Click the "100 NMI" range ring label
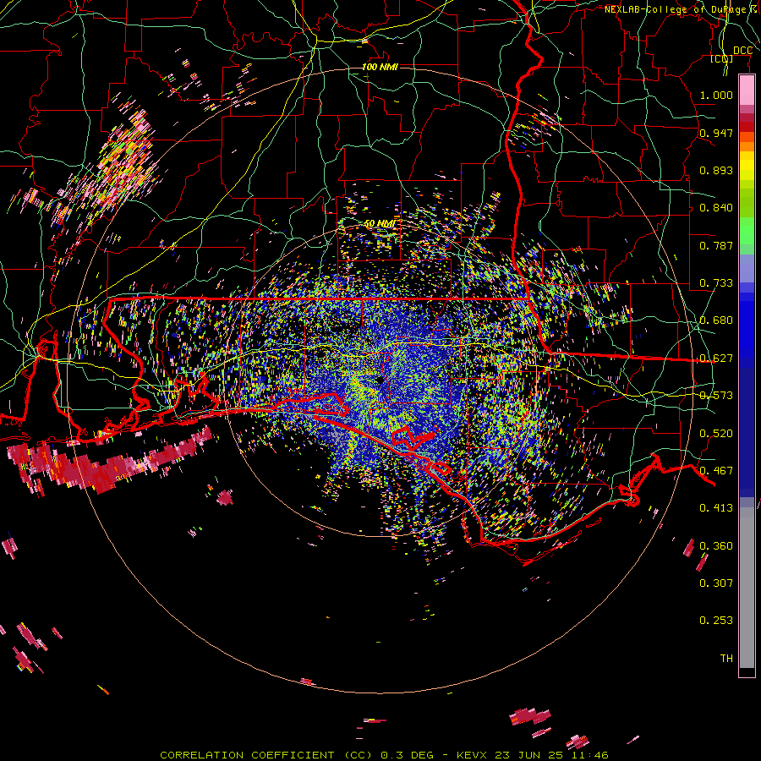Viewport: 761px width, 761px height. (380, 67)
